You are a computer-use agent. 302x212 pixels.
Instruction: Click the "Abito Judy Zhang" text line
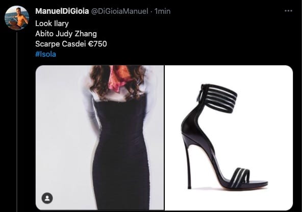tap(66, 34)
